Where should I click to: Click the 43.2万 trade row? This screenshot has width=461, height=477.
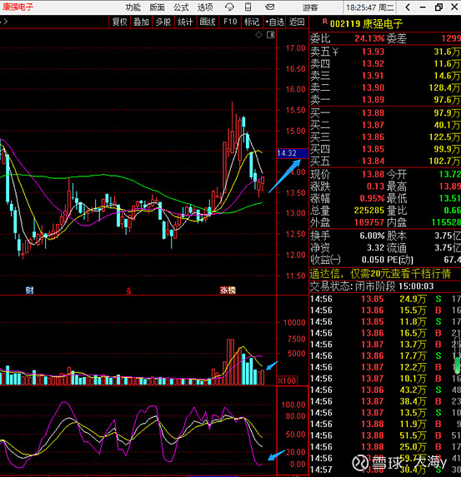point(385,390)
